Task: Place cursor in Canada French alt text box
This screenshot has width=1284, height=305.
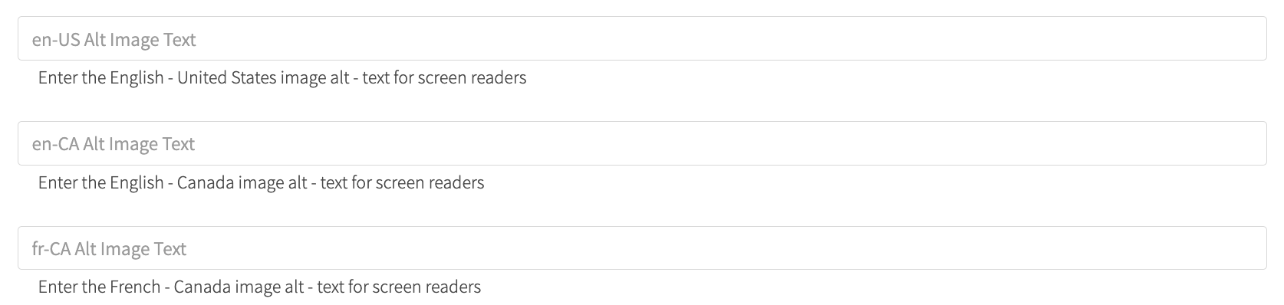Action: click(x=642, y=248)
